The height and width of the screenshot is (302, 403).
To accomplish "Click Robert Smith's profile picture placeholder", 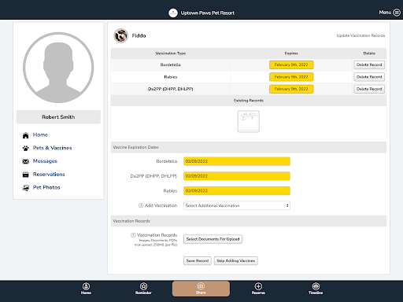I will click(x=58, y=68).
